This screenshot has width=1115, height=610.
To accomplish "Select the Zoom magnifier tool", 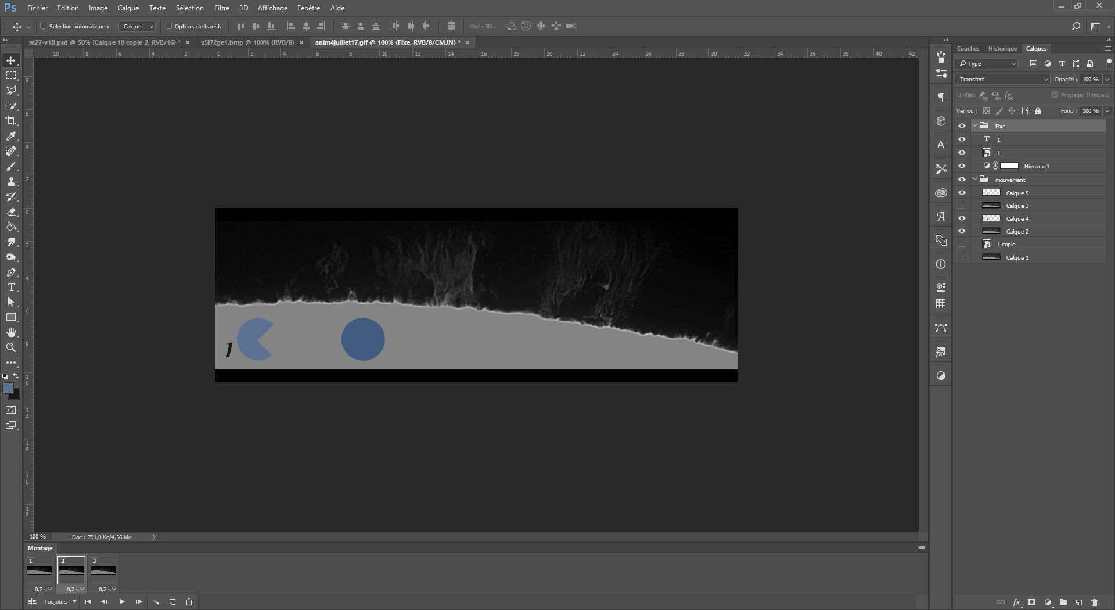I will (11, 347).
